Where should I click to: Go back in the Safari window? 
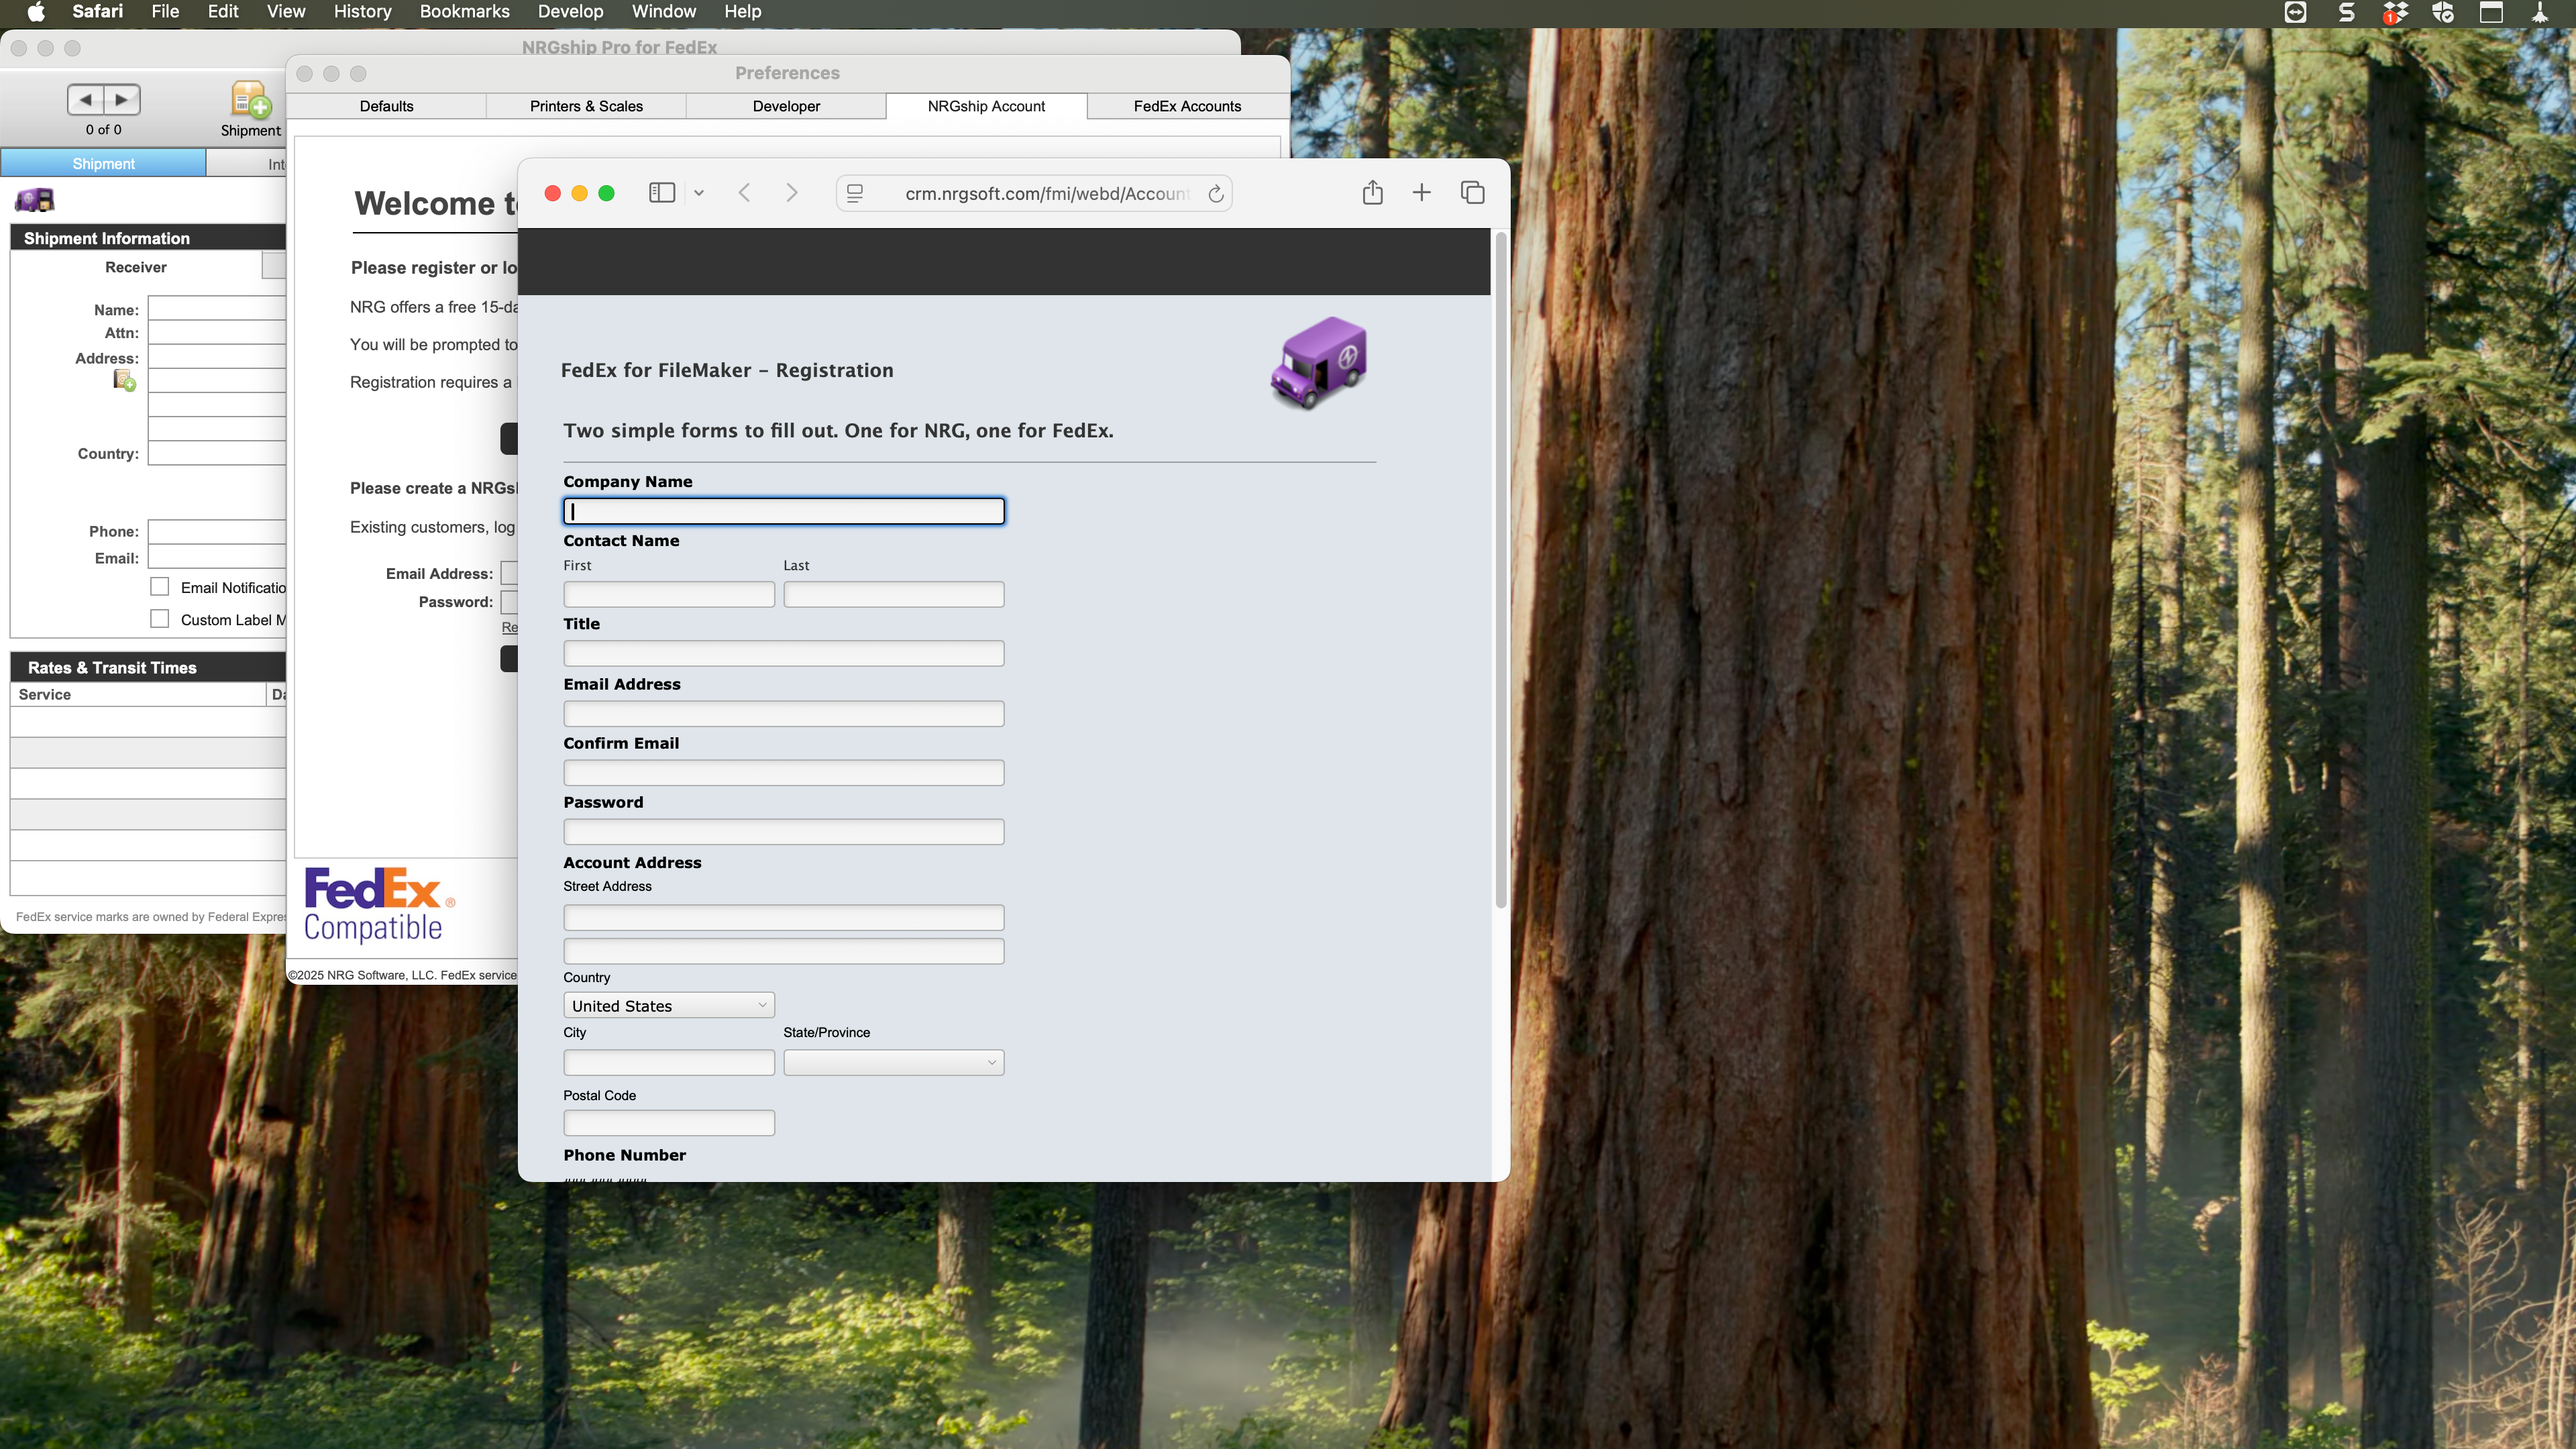point(744,193)
